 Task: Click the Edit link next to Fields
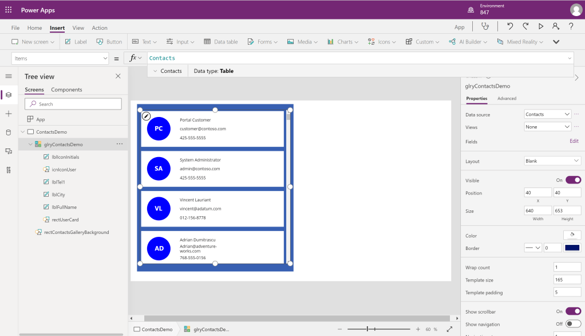[x=574, y=141]
